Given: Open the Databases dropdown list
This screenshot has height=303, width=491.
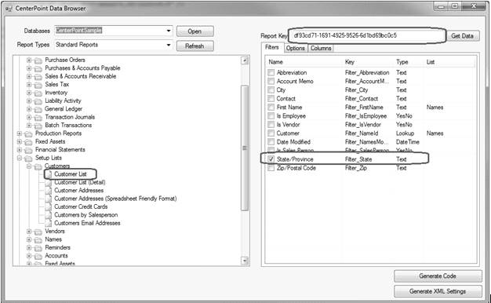Looking at the screenshot, I should click(x=169, y=31).
